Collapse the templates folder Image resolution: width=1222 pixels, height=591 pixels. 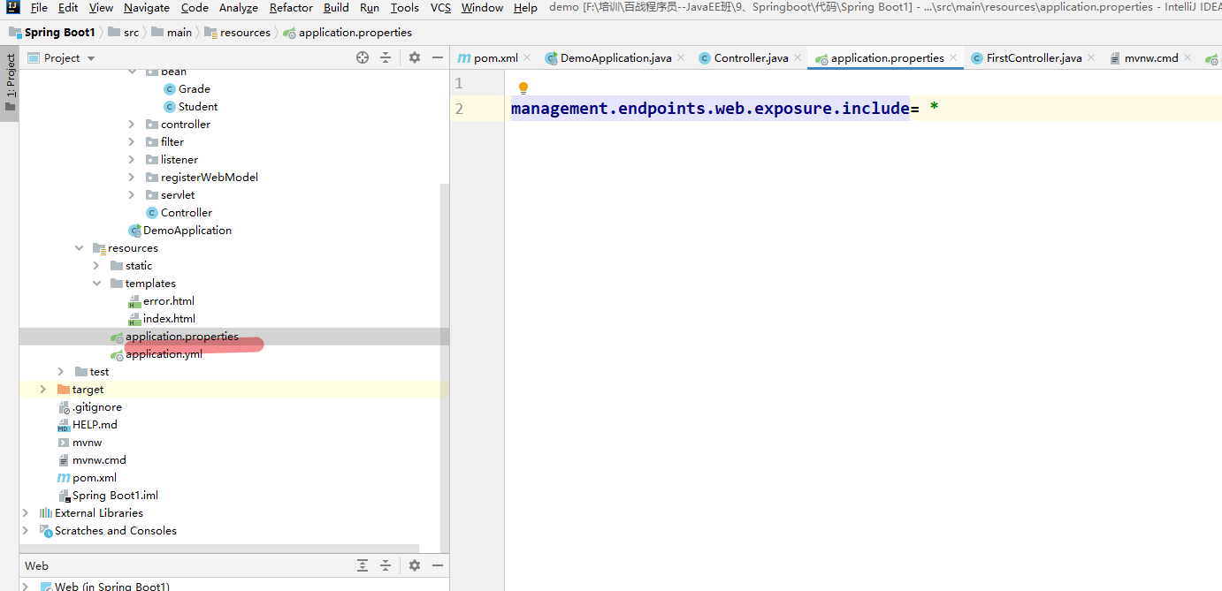click(96, 283)
